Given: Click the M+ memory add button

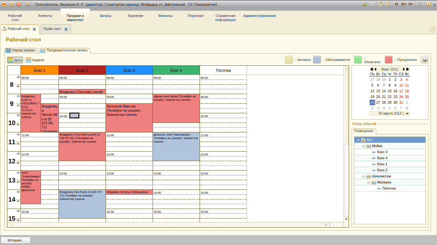Looking at the screenshot, I should pos(404,4).
